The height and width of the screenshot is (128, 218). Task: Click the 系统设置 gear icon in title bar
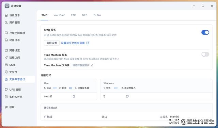[7, 6]
